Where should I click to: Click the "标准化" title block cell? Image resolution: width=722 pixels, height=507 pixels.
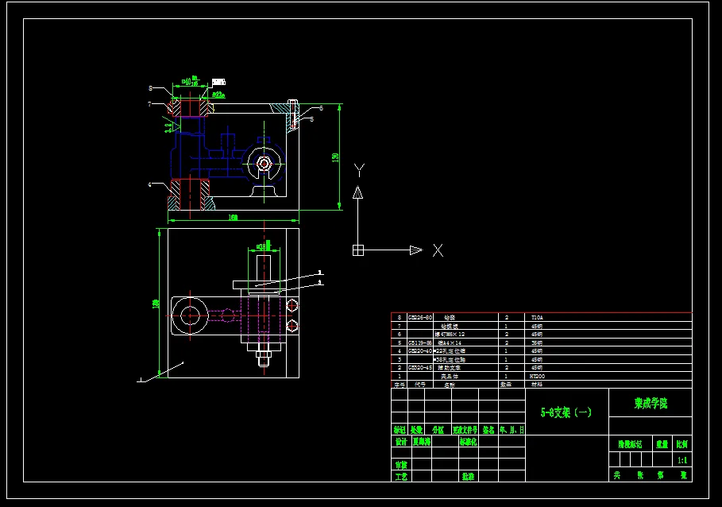tap(468, 442)
